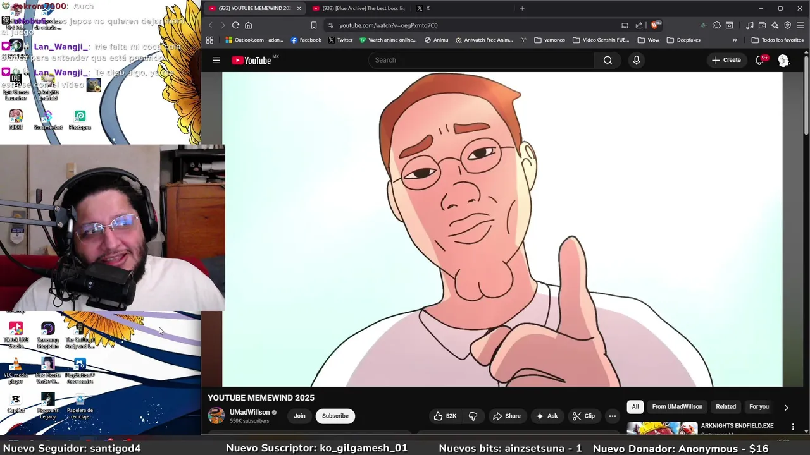Open the Deepfakes bookmark folder
The image size is (810, 455).
(x=683, y=40)
